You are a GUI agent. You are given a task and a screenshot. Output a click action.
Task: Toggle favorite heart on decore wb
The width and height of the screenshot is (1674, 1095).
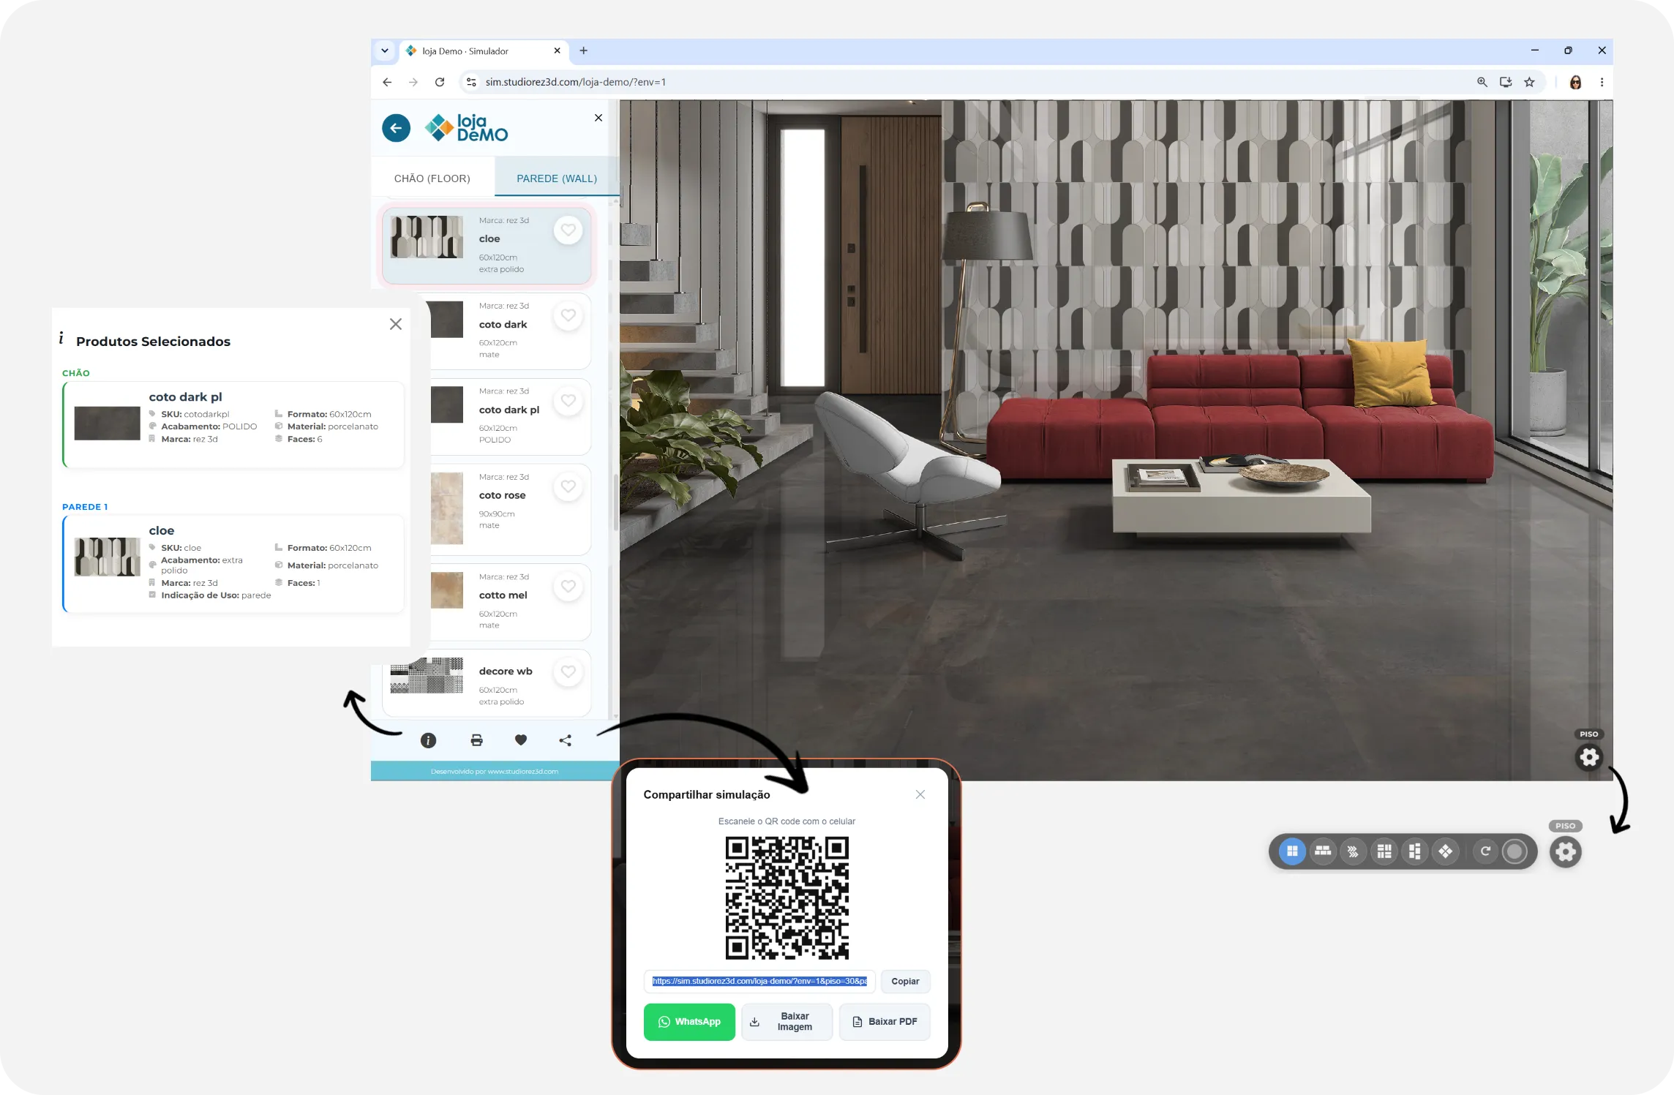click(568, 671)
